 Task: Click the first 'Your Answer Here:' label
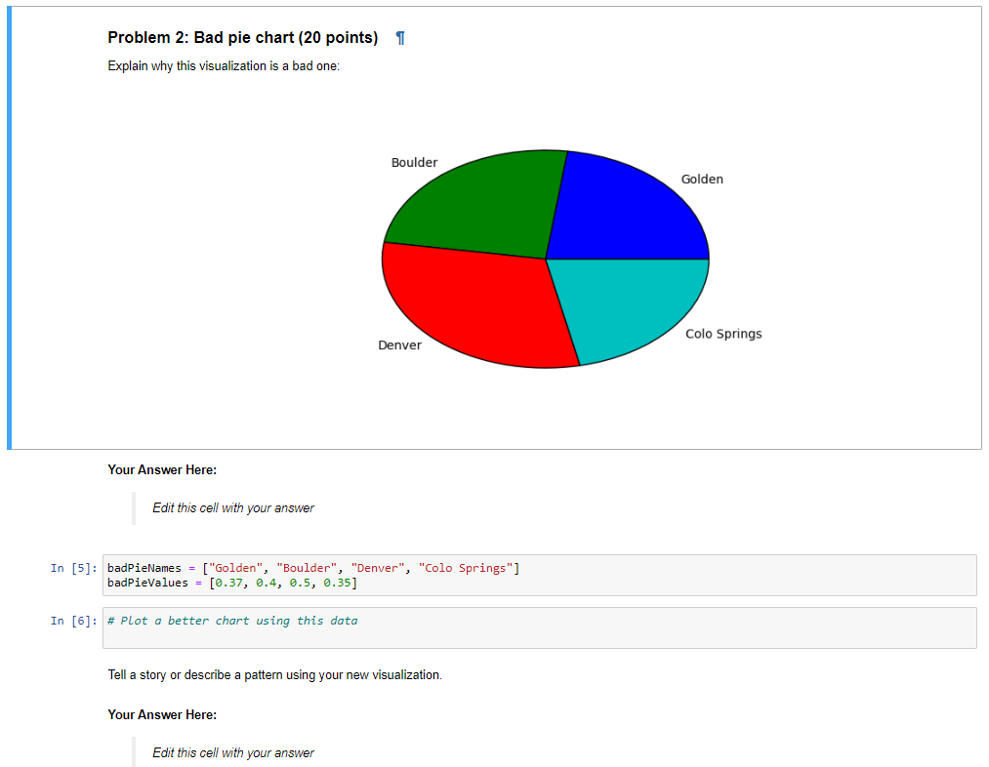tap(162, 469)
